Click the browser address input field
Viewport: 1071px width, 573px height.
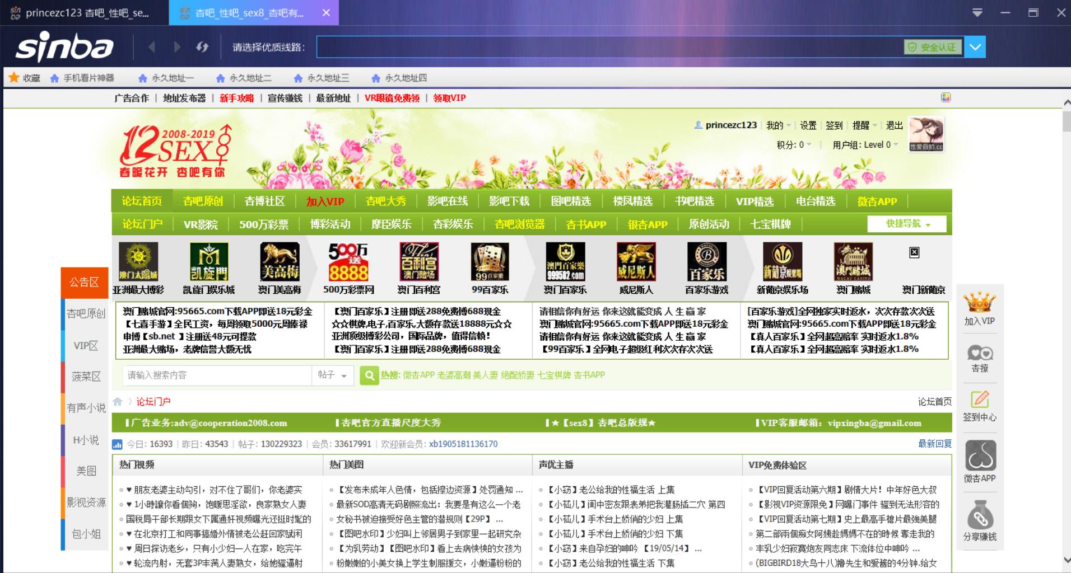[609, 47]
